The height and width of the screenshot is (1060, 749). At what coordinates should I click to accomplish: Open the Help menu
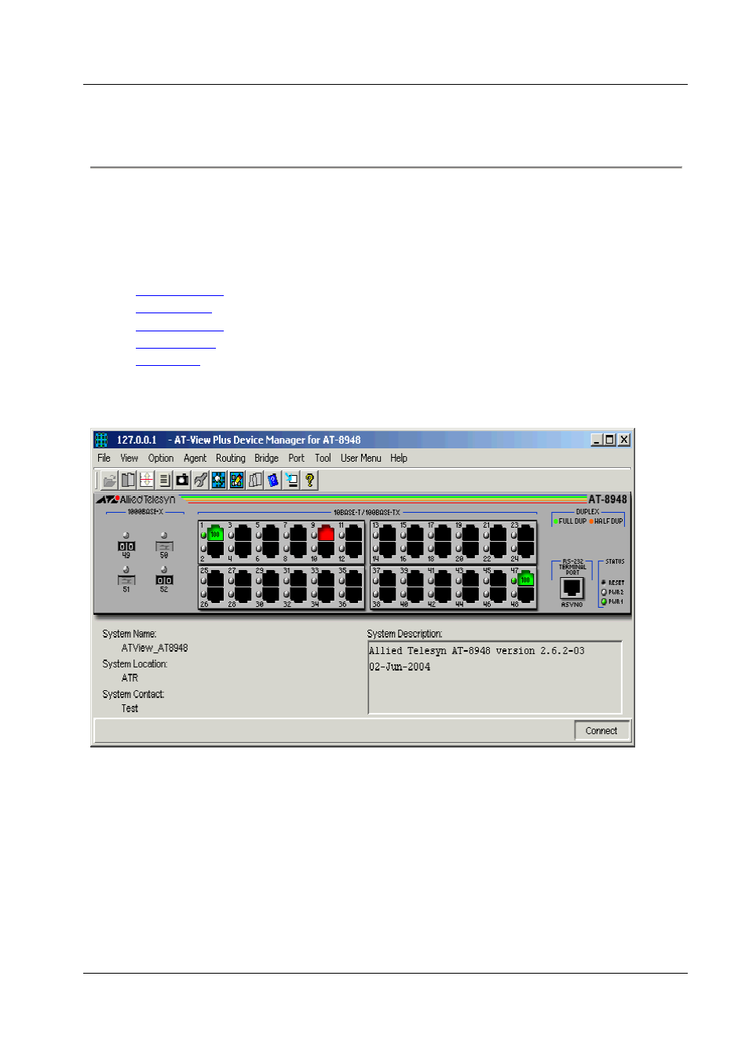coord(399,459)
